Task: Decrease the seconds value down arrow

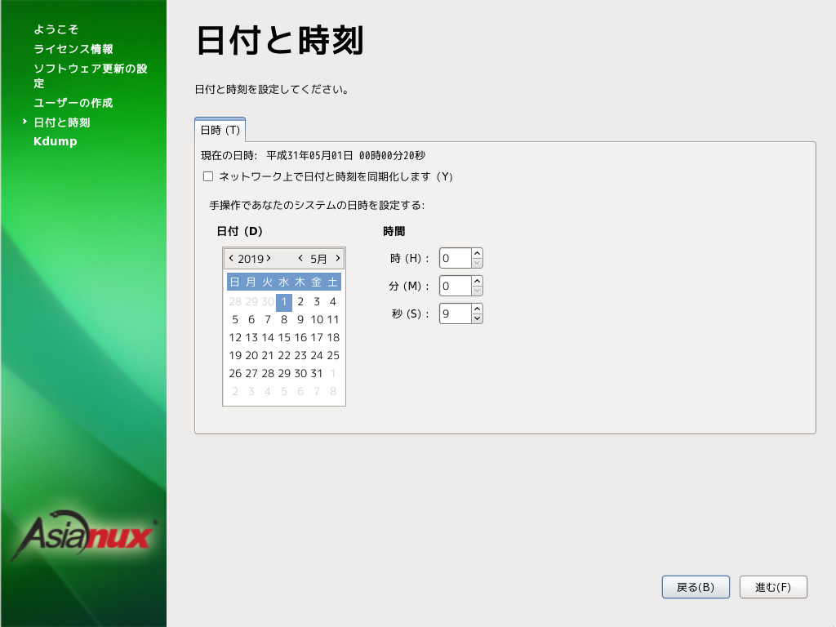Action: click(478, 318)
